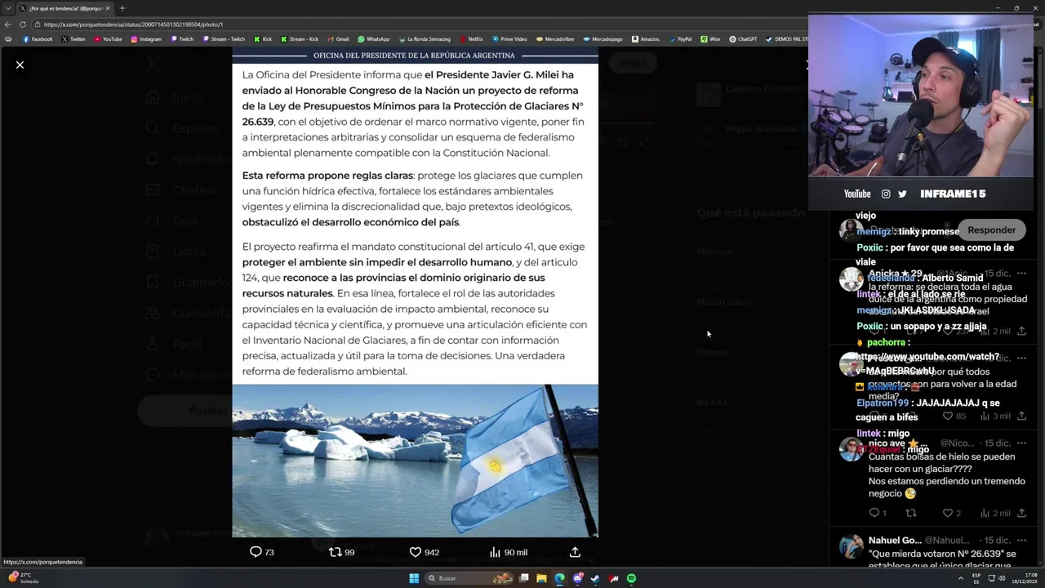Viewport: 1045px width, 588px height.
Task: Close the ¿Por qué es tendencia? tab
Action: coord(107,8)
